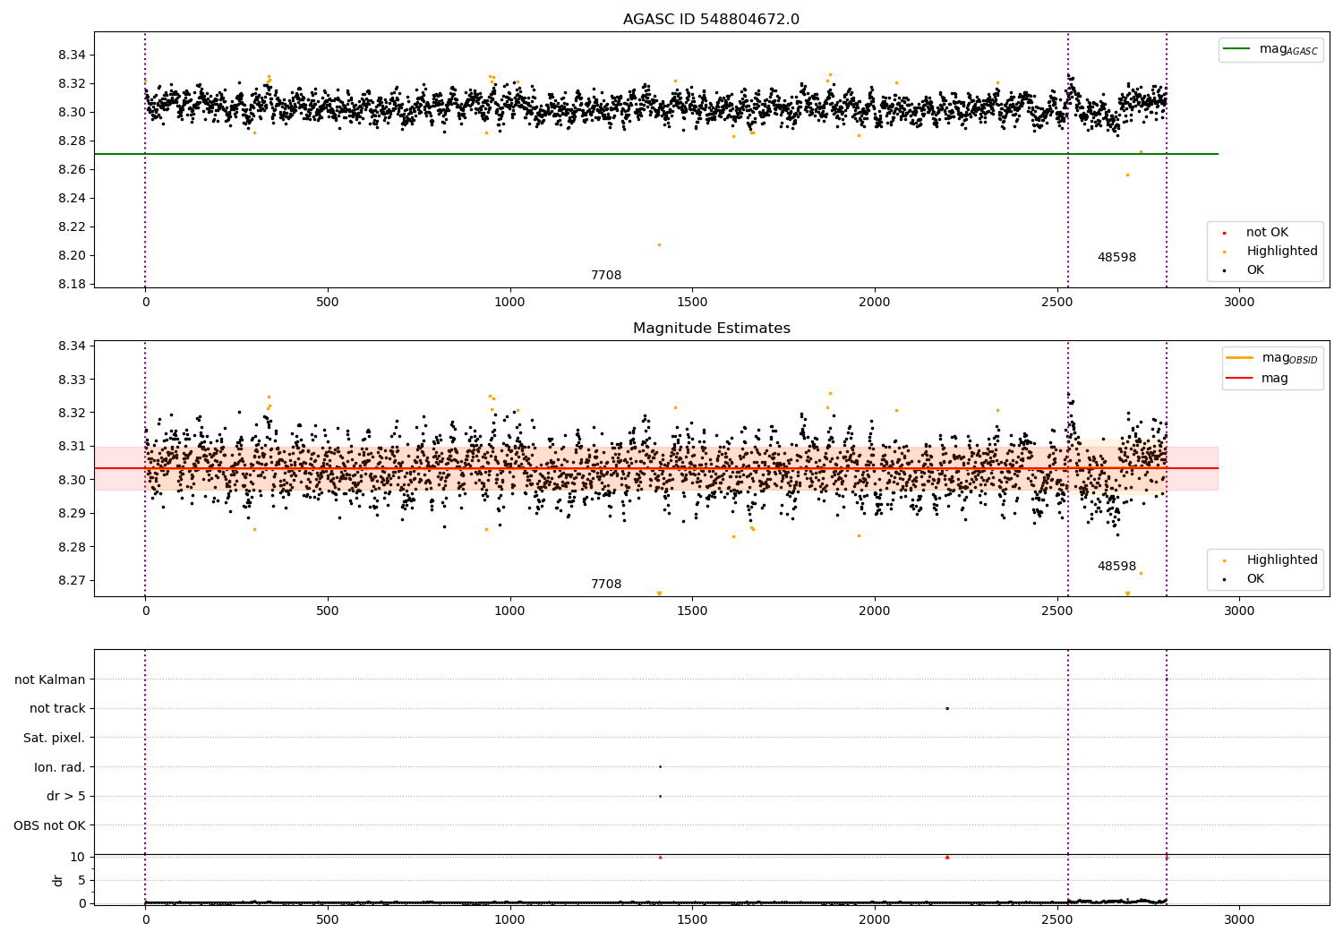Click the 'dr > 5' axis label

[66, 796]
